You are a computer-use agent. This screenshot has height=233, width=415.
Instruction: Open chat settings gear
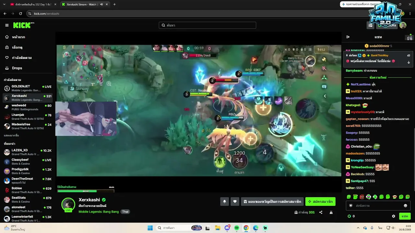point(394,216)
